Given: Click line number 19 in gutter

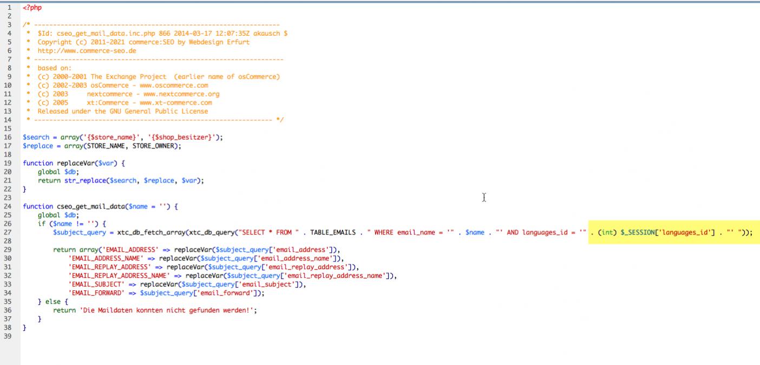Looking at the screenshot, I should 9,163.
